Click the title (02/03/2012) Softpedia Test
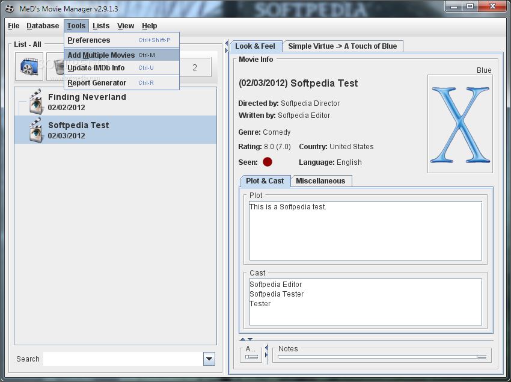Viewport: 511px width, 382px height. click(x=298, y=84)
